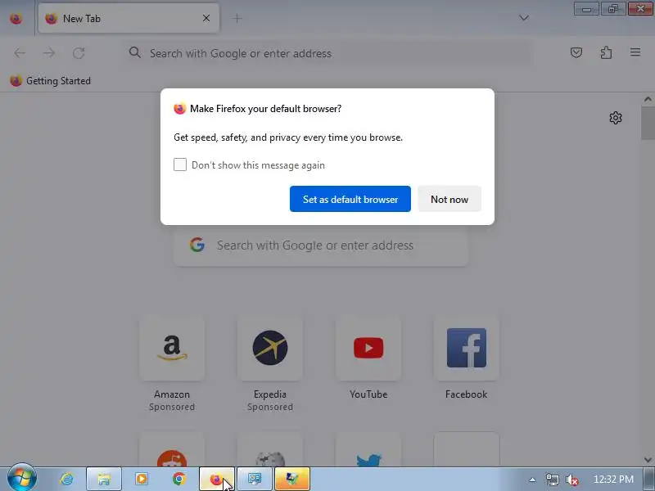The height and width of the screenshot is (491, 655).
Task: Focus the top address bar
Action: tap(329, 53)
